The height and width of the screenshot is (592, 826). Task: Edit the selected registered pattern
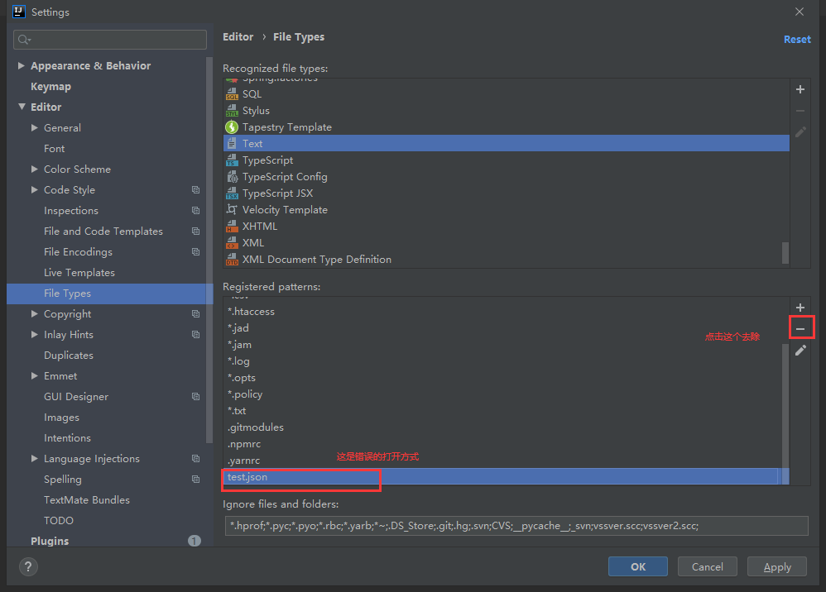[x=800, y=351]
